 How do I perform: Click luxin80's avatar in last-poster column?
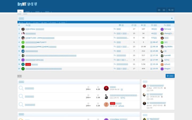point(162,55)
